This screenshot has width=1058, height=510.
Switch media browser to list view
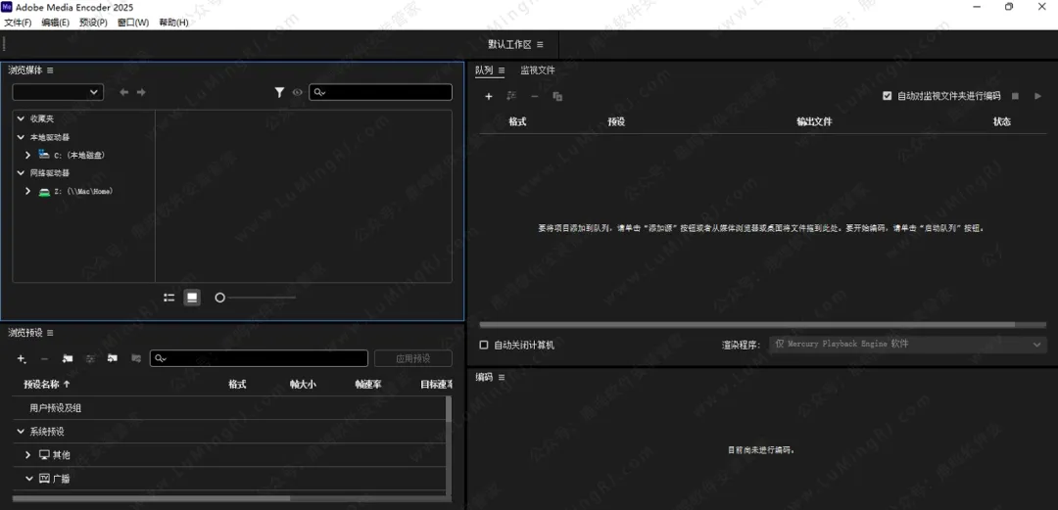tap(169, 298)
